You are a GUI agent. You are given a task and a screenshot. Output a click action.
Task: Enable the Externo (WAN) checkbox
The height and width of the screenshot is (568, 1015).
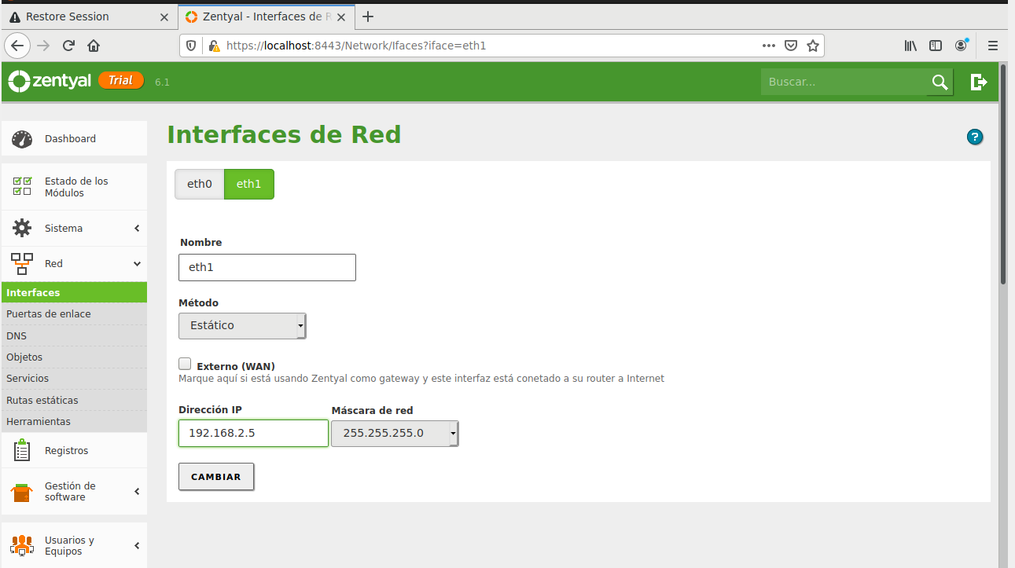[186, 364]
